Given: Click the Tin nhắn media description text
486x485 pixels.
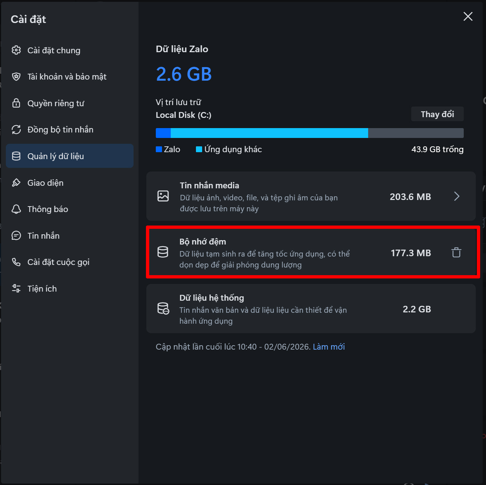Looking at the screenshot, I should coord(259,203).
